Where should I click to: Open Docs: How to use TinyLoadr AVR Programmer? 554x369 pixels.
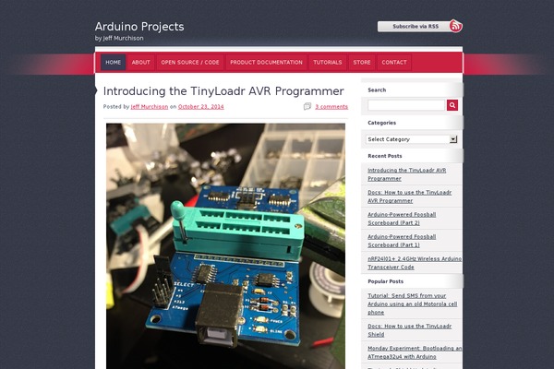click(x=409, y=196)
